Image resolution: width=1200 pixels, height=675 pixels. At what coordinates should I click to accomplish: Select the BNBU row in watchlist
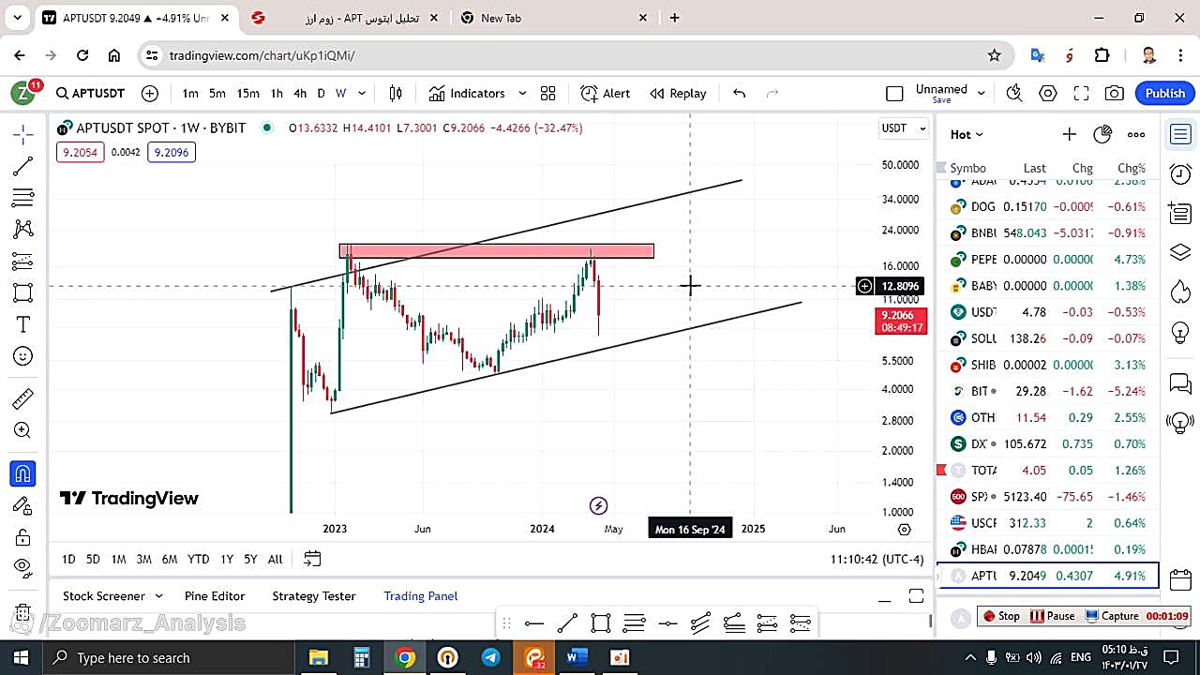[1048, 233]
